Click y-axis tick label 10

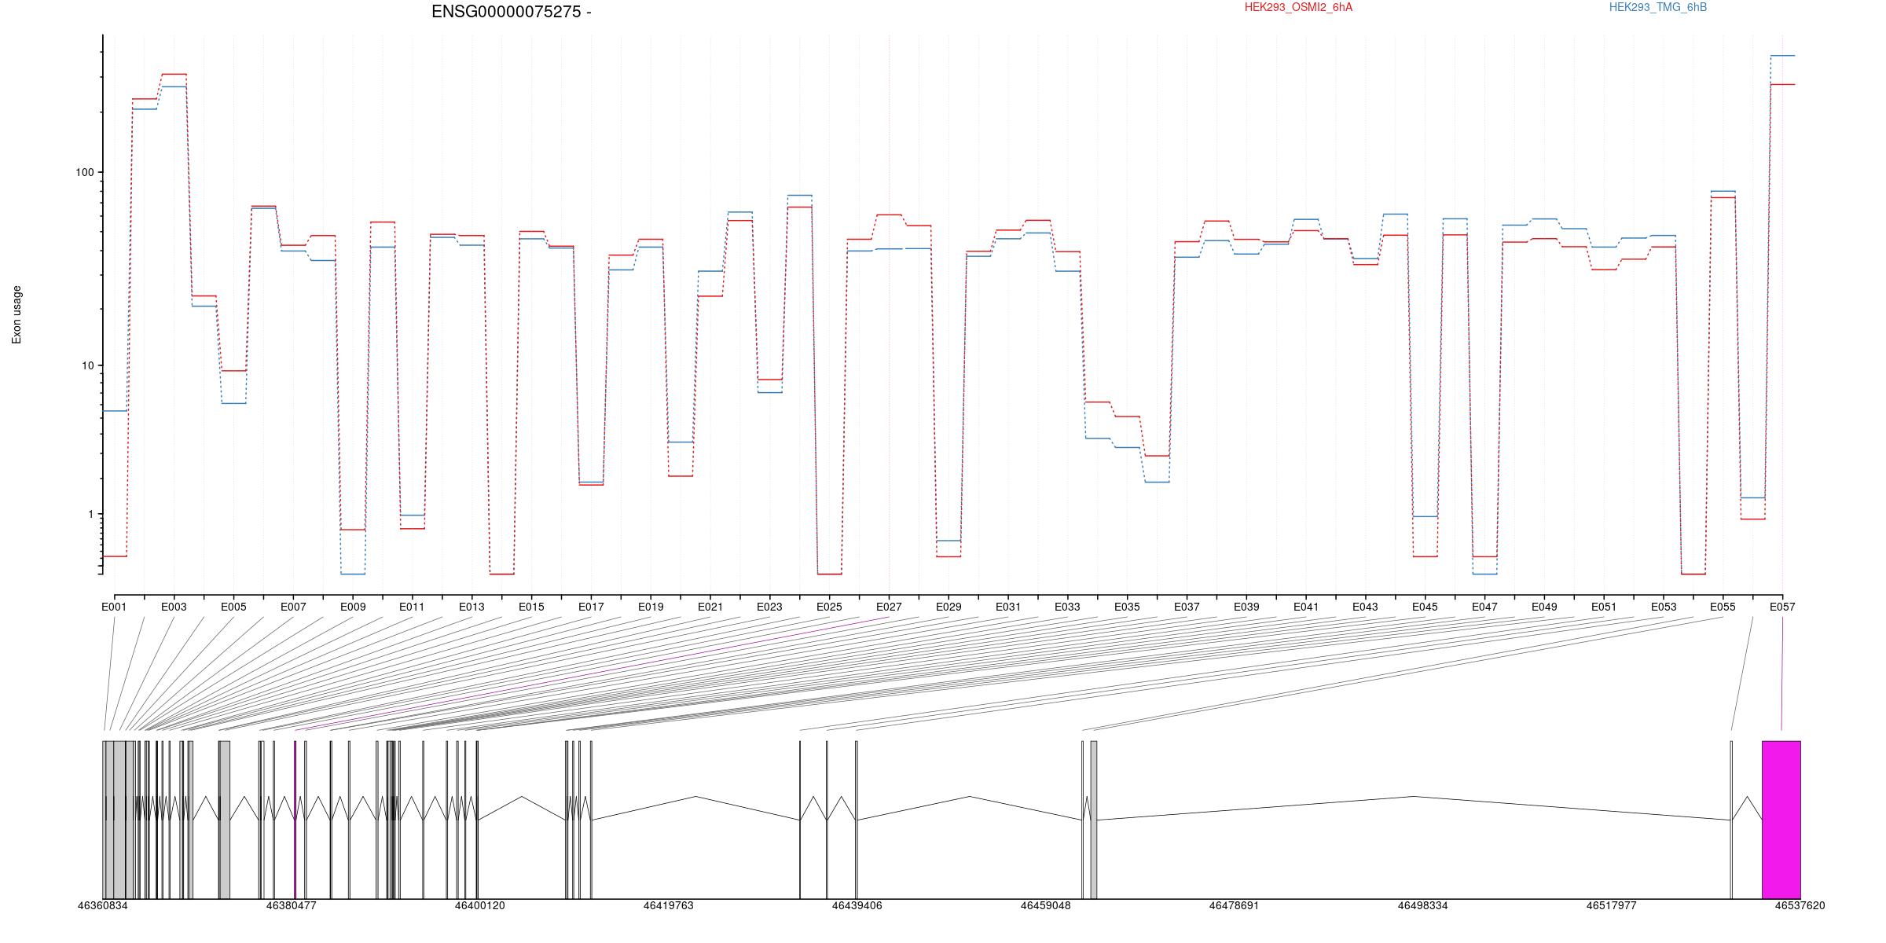click(87, 365)
